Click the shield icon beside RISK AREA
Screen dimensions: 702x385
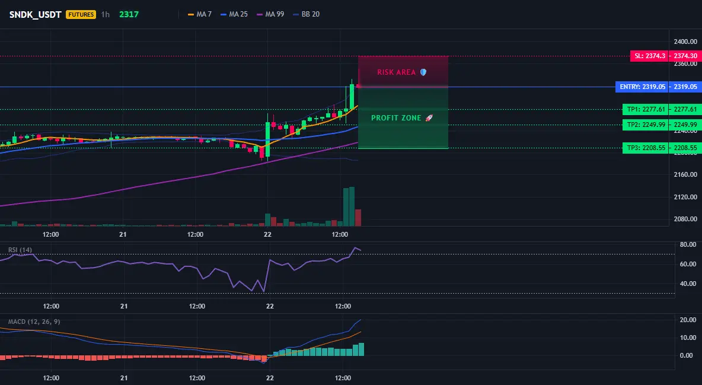tap(423, 72)
